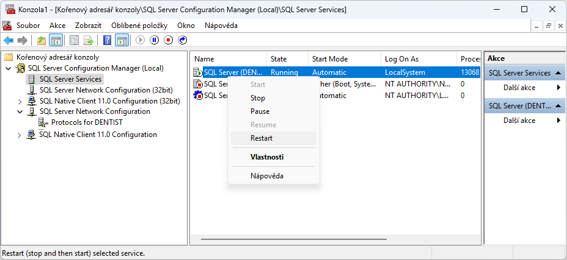Select Kořenový adresář konzoly folder node

58,57
